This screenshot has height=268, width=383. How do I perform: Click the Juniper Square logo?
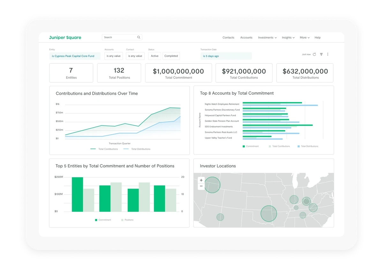point(65,37)
